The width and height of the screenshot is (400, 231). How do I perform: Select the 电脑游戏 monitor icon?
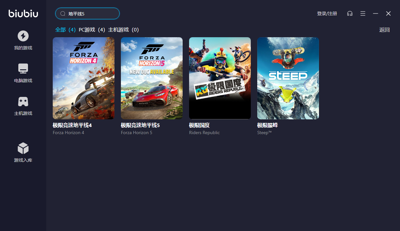coord(23,69)
